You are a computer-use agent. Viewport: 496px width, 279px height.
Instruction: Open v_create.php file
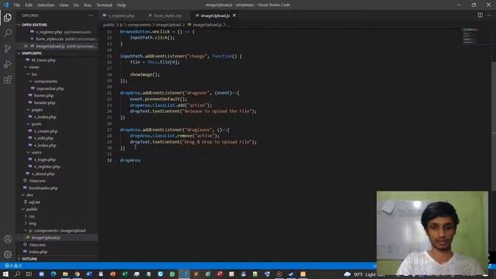(46, 131)
